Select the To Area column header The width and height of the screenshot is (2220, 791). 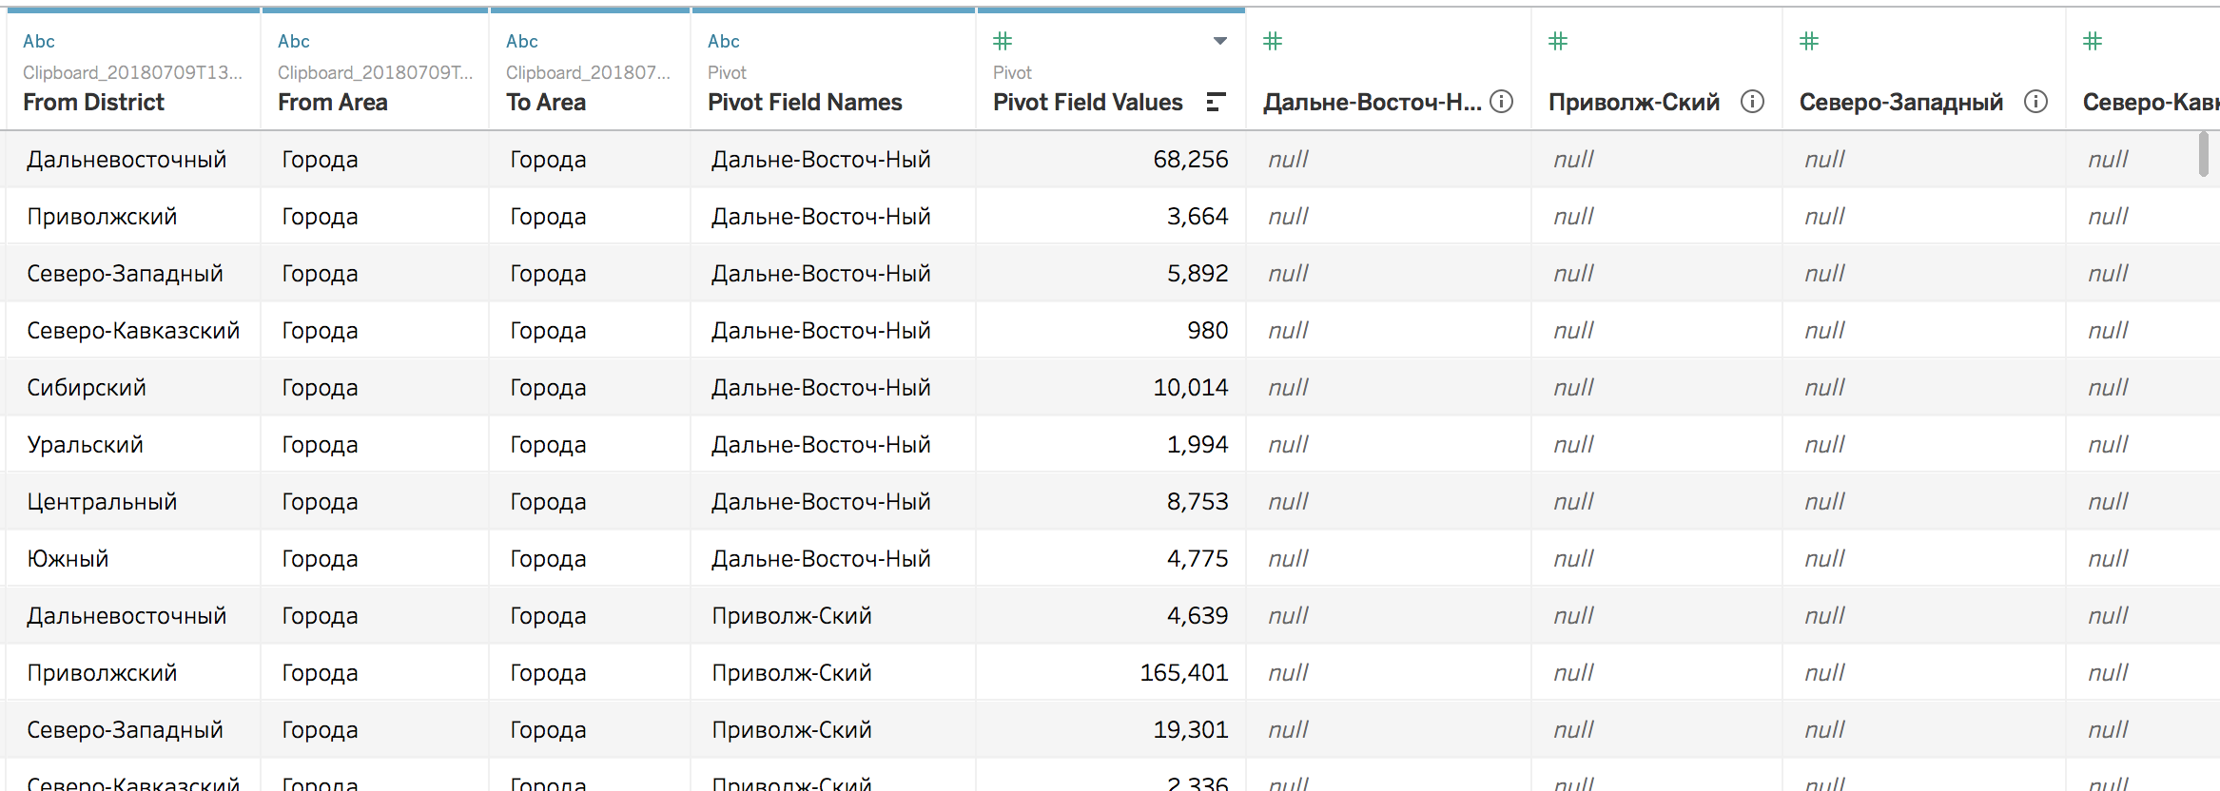[x=546, y=102]
